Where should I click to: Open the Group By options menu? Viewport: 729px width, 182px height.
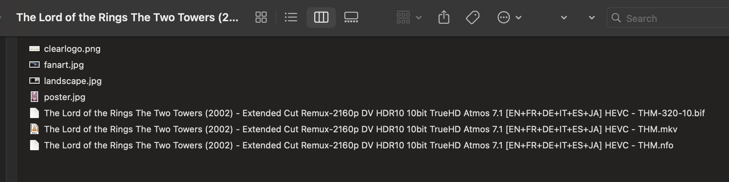point(409,17)
